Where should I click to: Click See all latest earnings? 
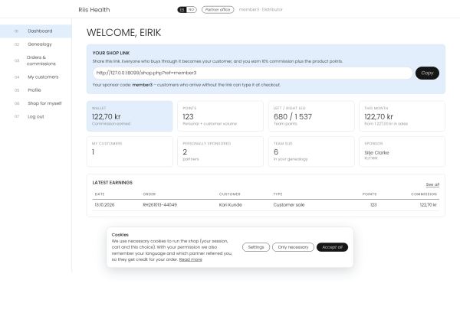coord(432,184)
